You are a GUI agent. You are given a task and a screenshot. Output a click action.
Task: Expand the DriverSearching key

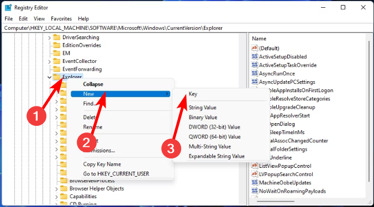[x=49, y=38]
